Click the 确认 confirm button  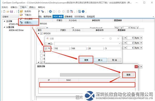100,60
